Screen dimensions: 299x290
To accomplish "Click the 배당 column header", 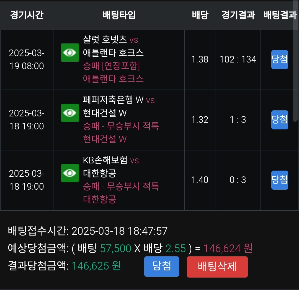I will pyautogui.click(x=200, y=15).
